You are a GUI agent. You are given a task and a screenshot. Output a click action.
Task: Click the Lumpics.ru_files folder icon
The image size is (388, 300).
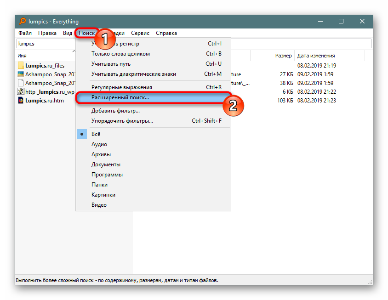point(21,66)
